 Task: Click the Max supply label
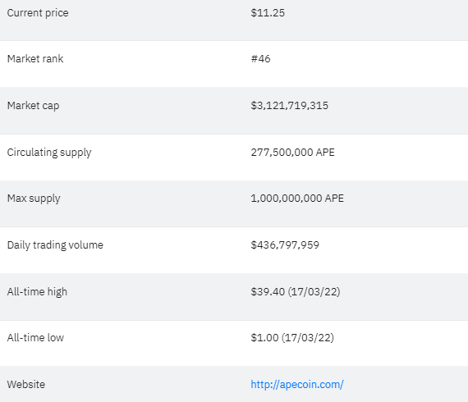point(34,199)
